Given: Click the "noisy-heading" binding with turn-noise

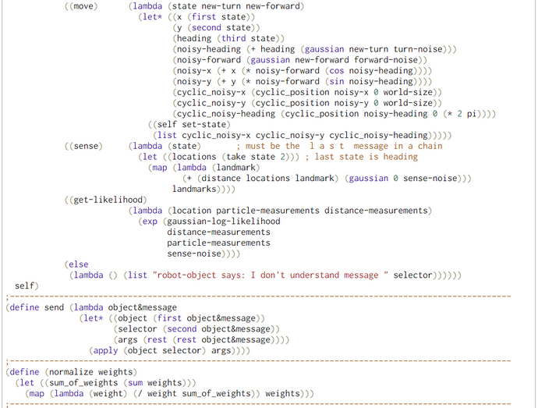Looking at the screenshot, I should (x=315, y=49).
